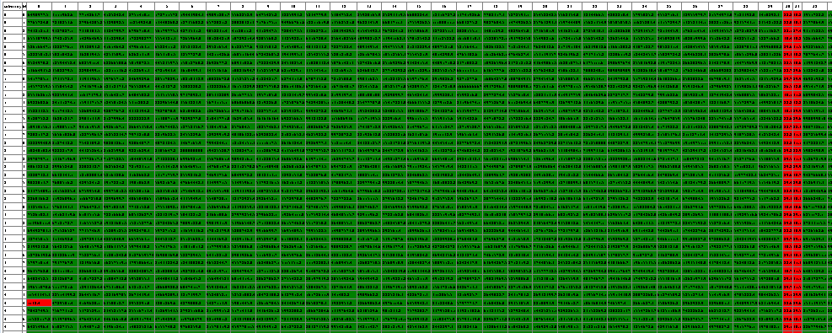Select column header 23

[620, 7]
